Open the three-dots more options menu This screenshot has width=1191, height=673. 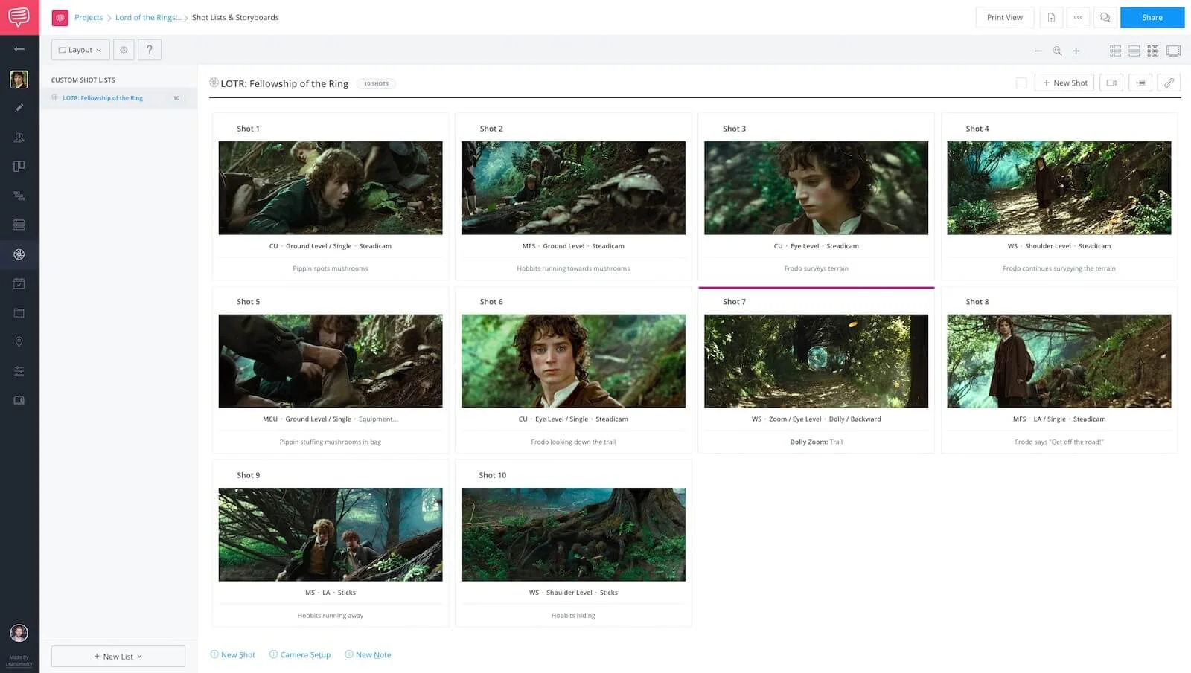[x=1078, y=17]
